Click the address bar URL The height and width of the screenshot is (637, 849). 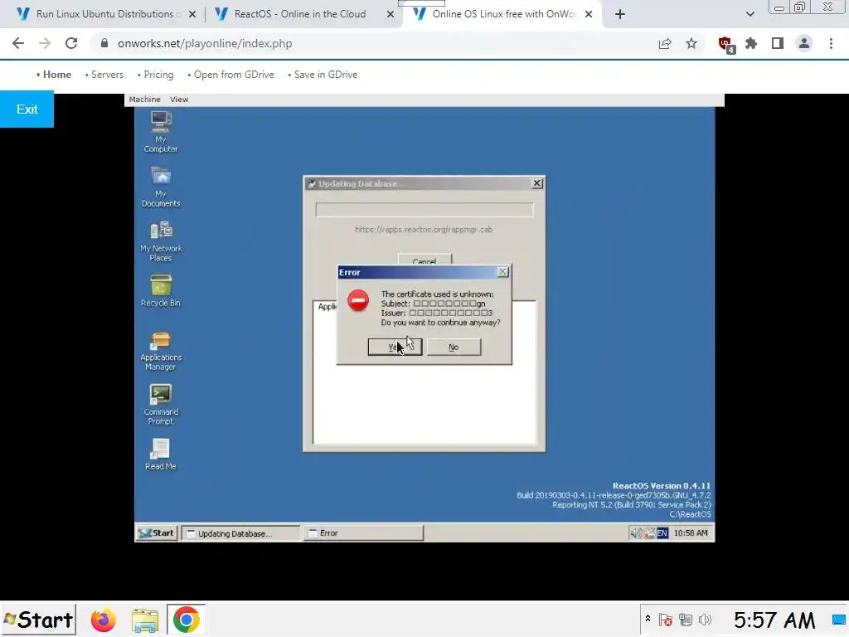tap(205, 43)
